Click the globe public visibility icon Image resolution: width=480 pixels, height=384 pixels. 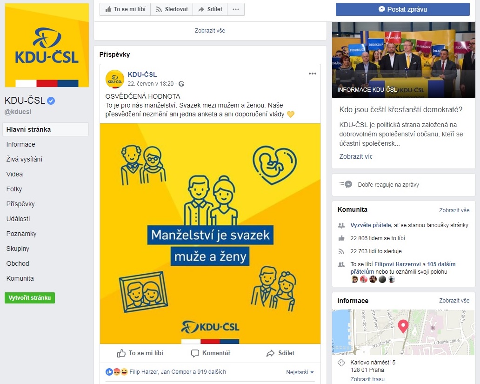click(x=181, y=84)
